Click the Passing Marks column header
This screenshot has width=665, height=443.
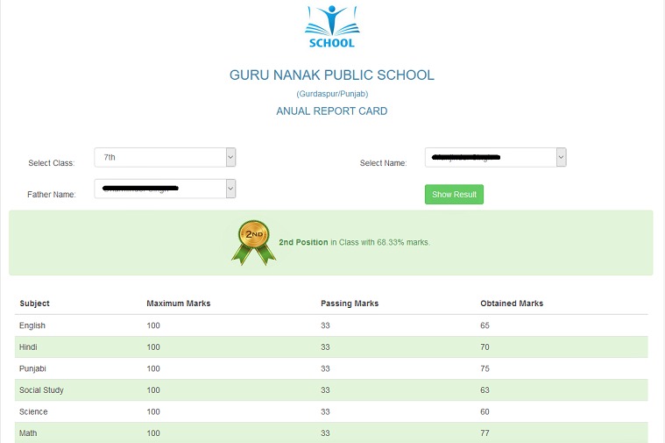coord(350,304)
